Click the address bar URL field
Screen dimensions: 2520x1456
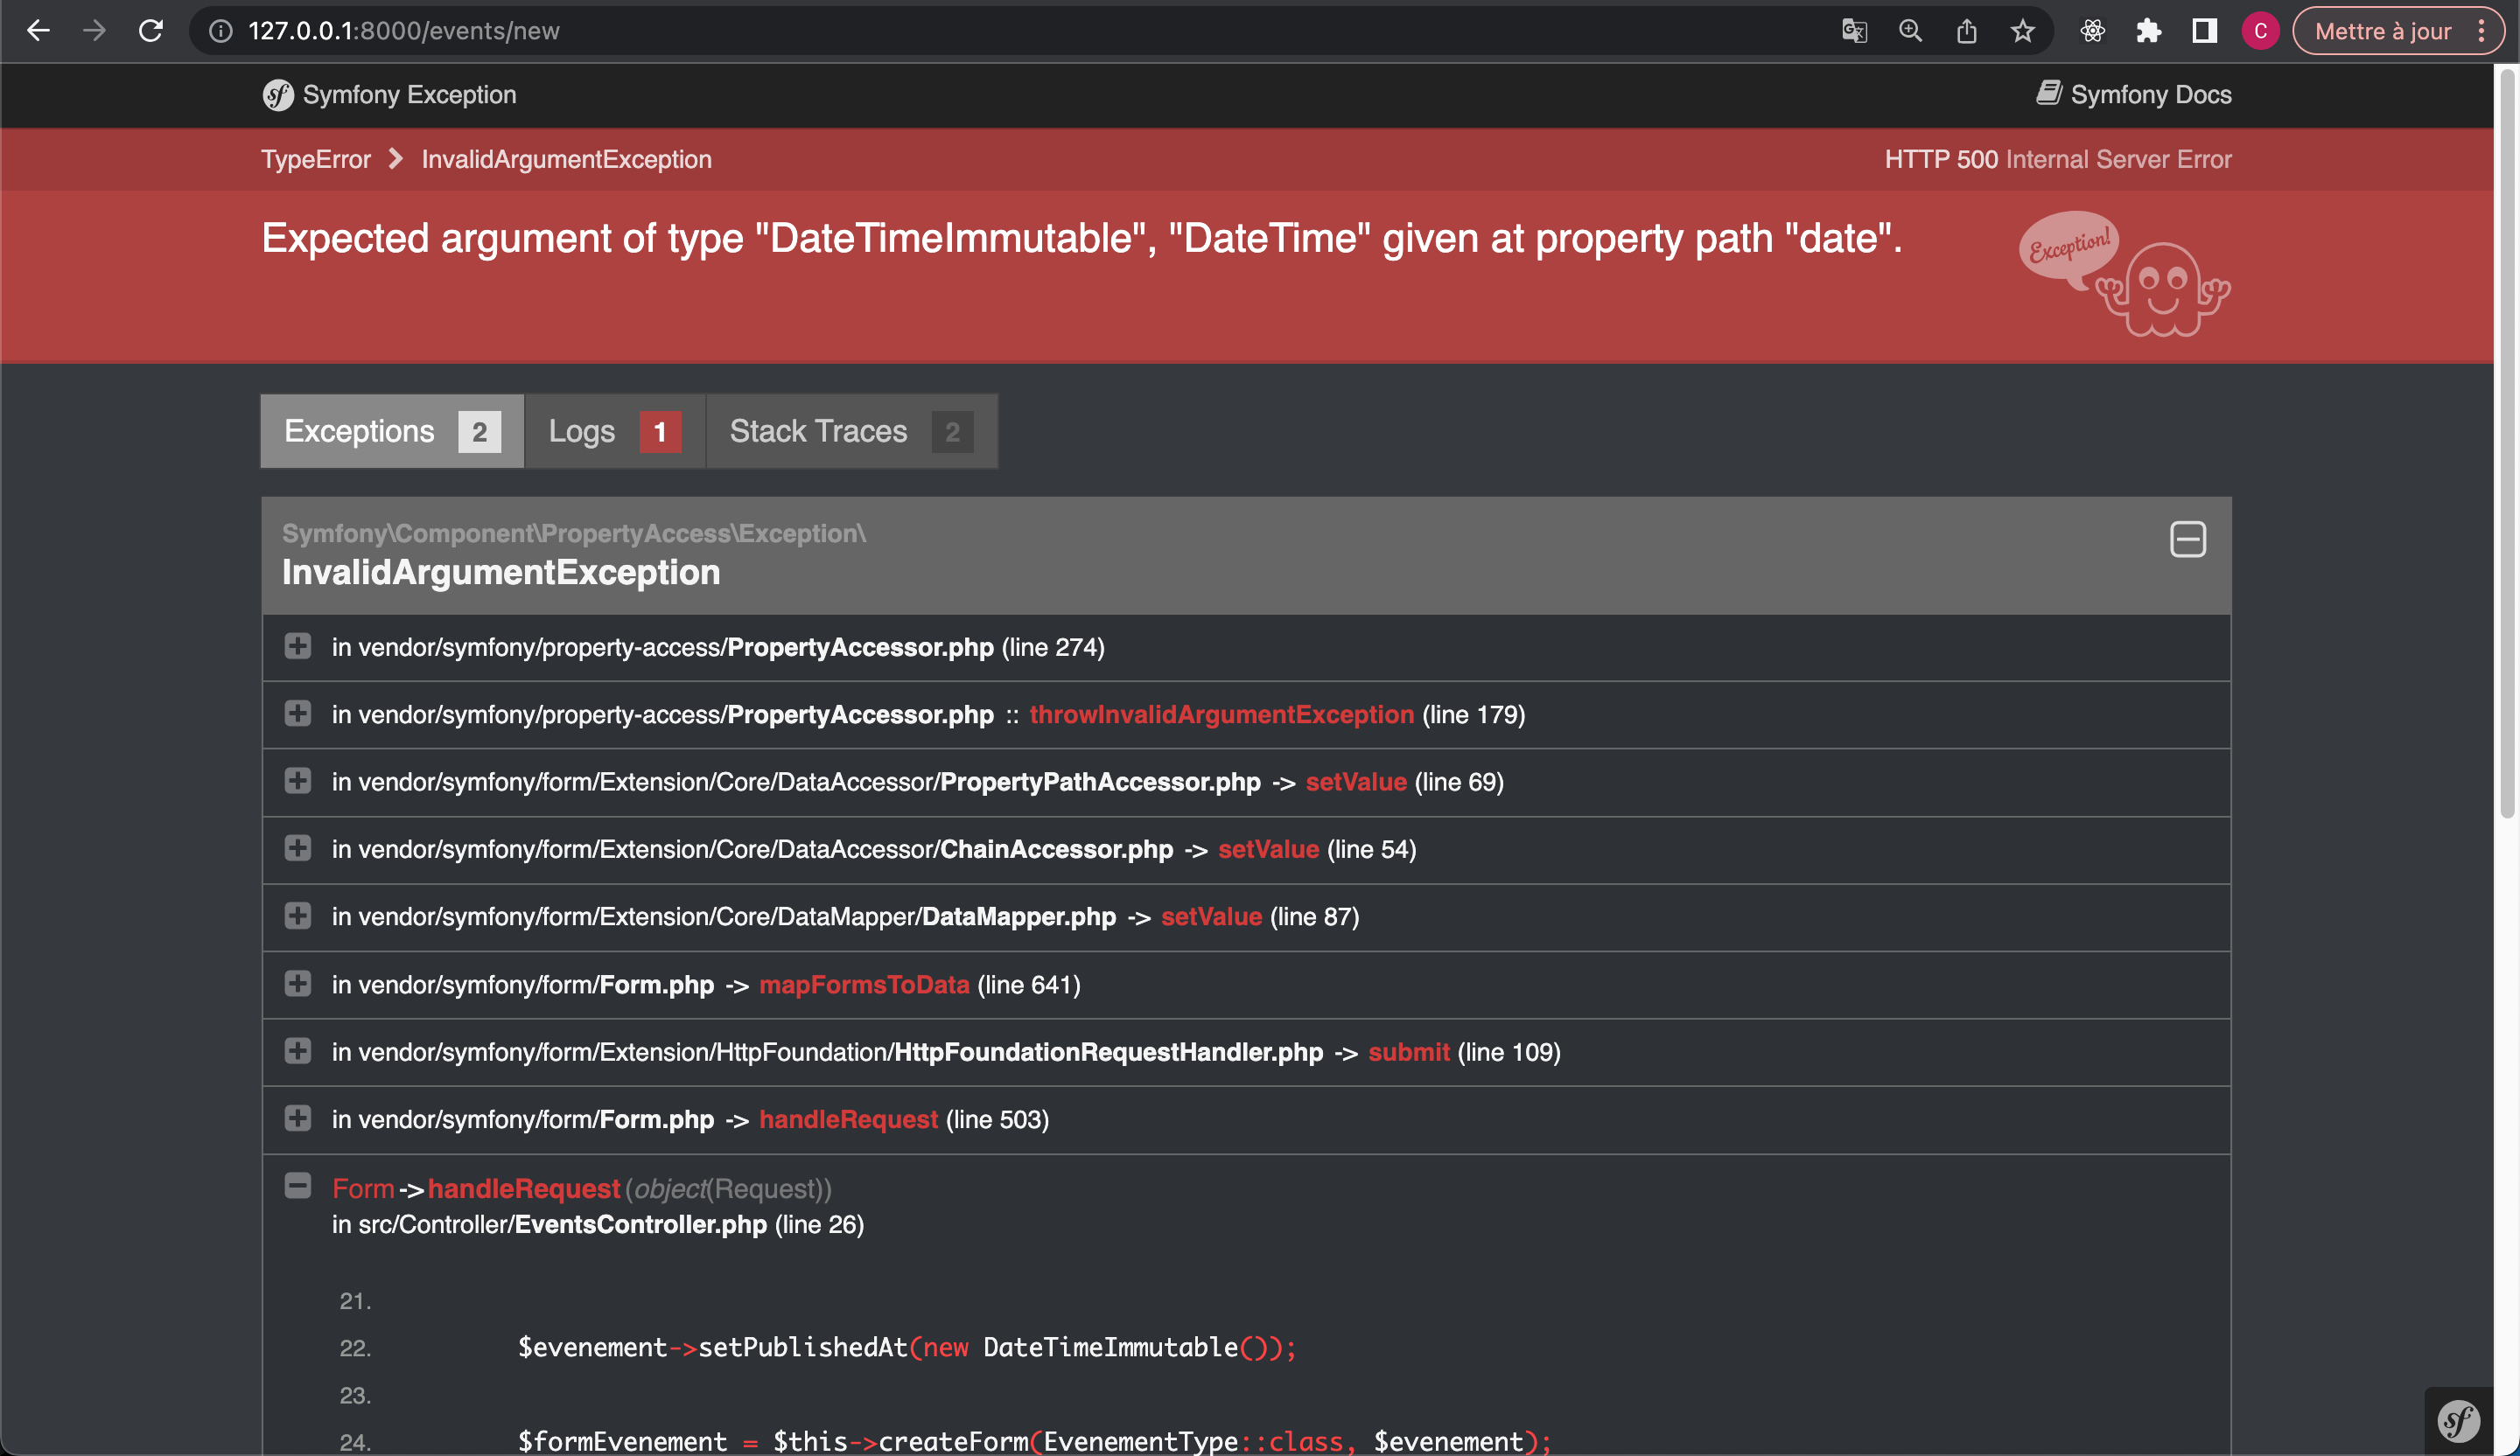tap(900, 31)
